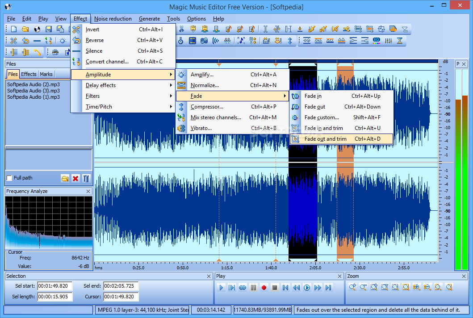Toggle the Full path checkbox
The image size is (473, 318).
(x=9, y=178)
